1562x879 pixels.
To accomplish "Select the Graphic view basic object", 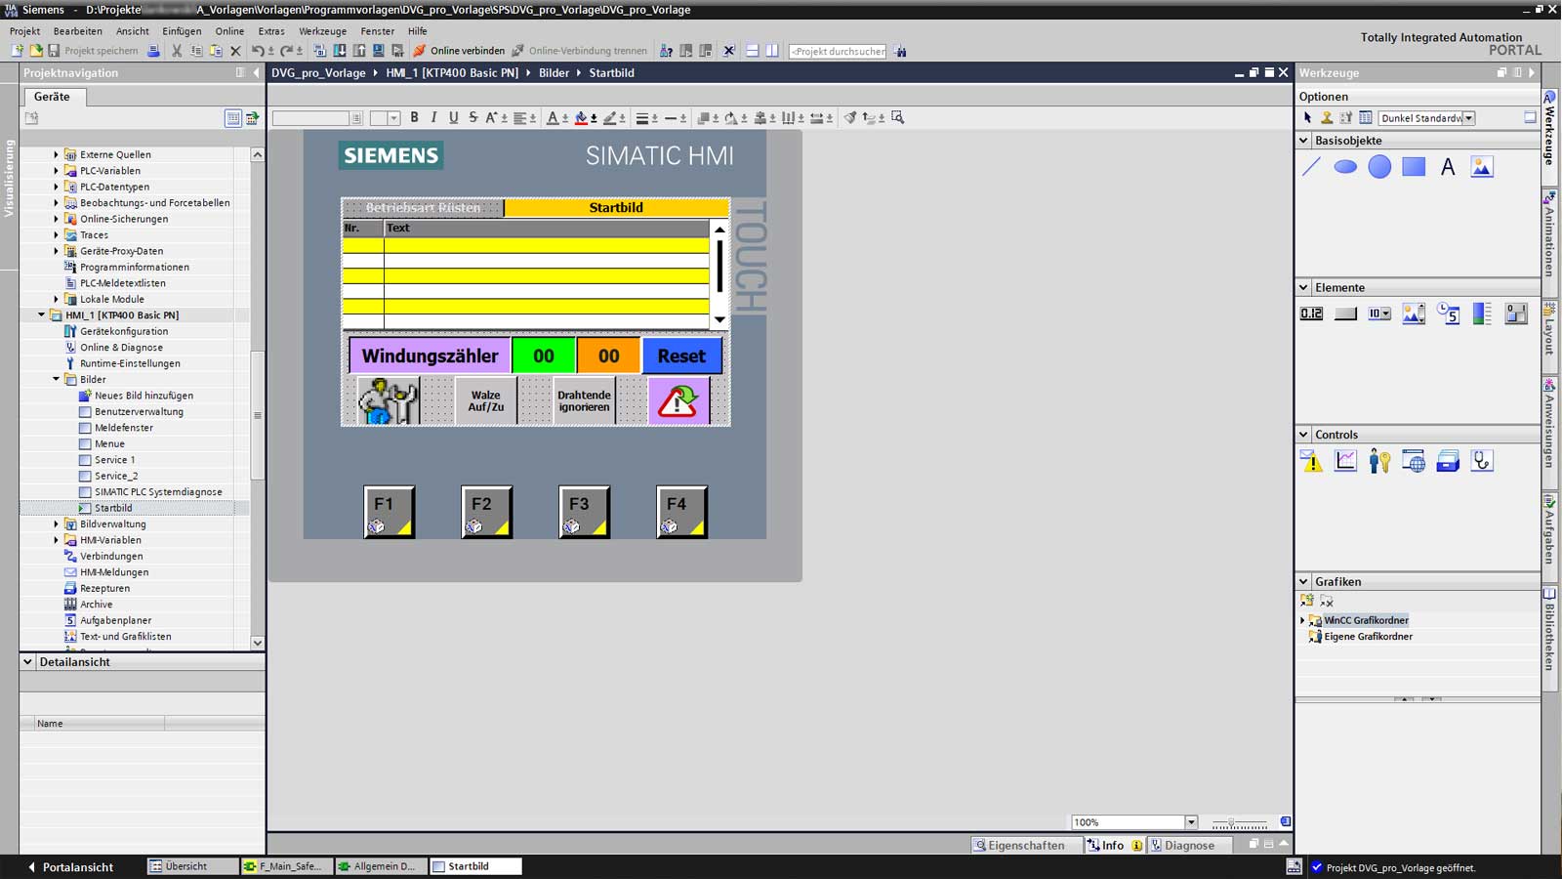I will coord(1482,167).
